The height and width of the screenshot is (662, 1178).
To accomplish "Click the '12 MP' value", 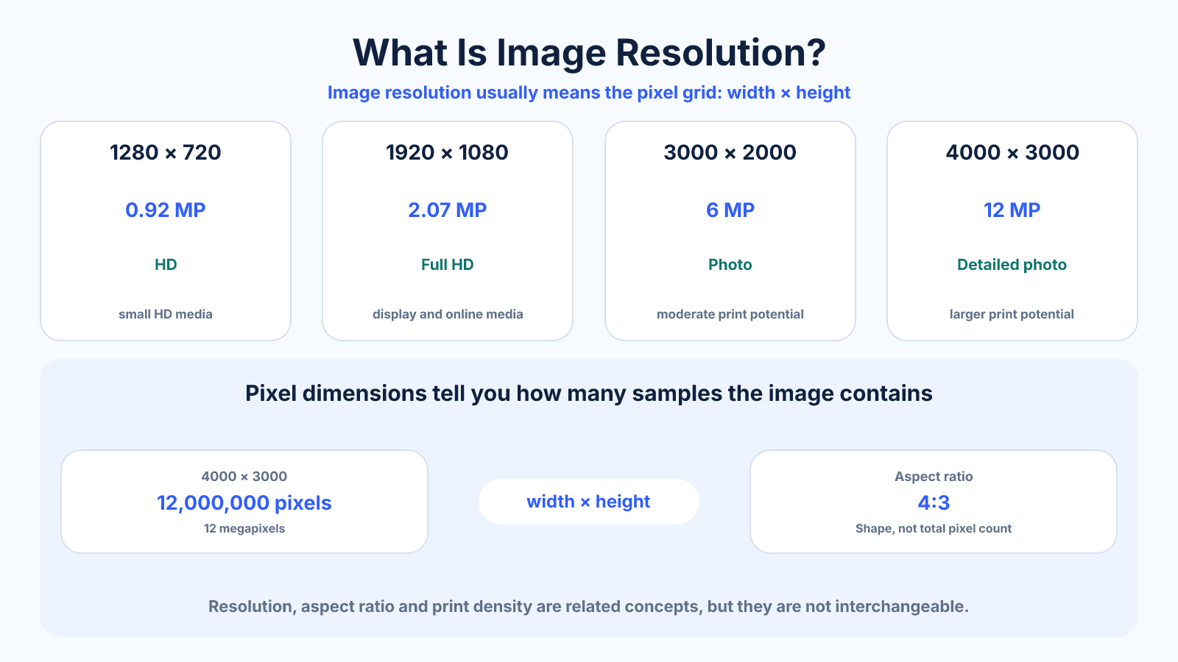I will (x=1012, y=210).
